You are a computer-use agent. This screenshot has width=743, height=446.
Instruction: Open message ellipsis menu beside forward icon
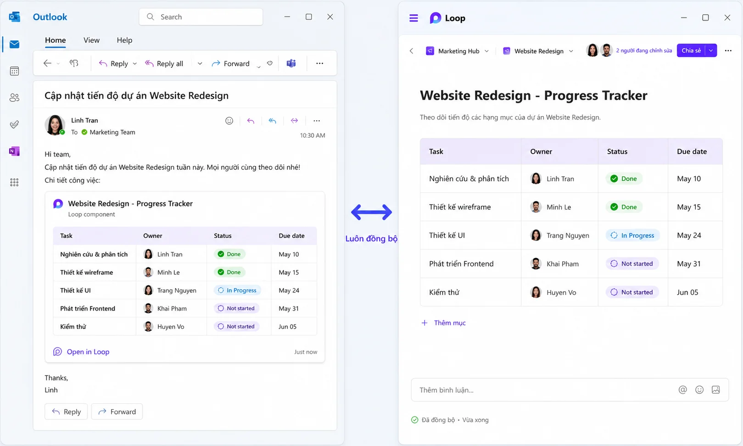coord(317,121)
